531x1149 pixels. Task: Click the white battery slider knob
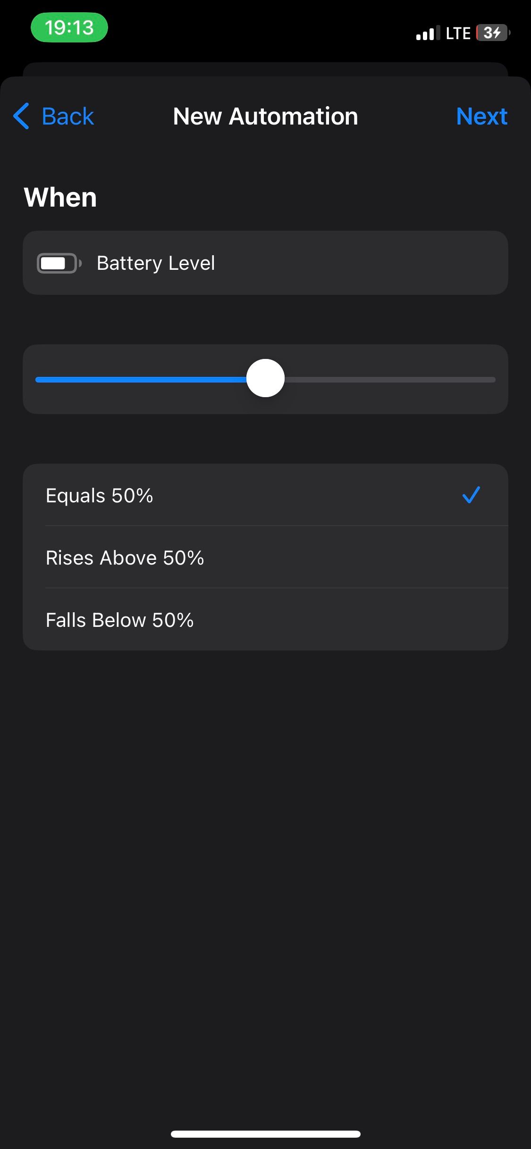[265, 378]
